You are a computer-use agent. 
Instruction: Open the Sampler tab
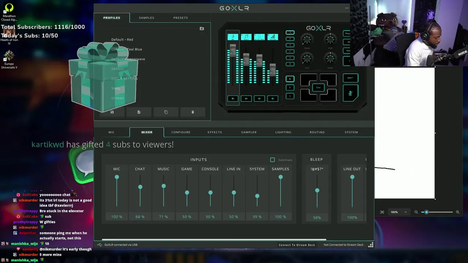pos(249,132)
